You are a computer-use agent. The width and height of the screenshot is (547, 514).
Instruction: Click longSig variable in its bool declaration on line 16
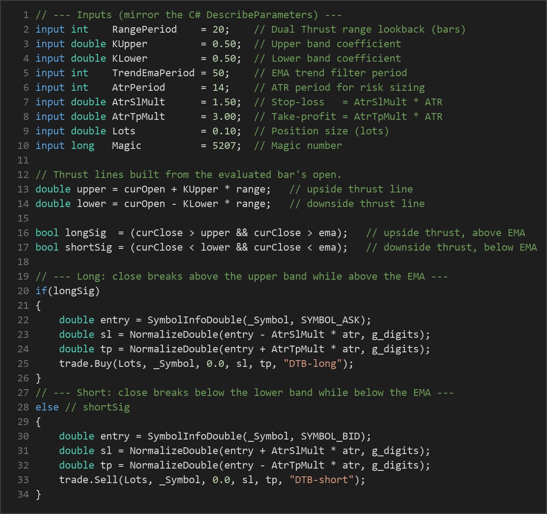(x=85, y=233)
